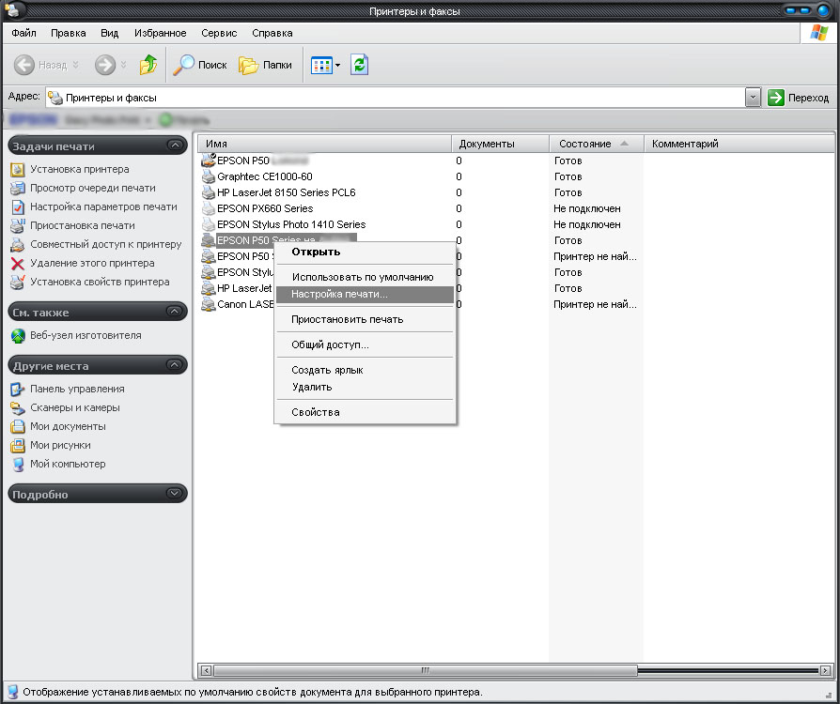Screen dimensions: 840x704
Task: Open the Файл menu
Action: (x=23, y=33)
